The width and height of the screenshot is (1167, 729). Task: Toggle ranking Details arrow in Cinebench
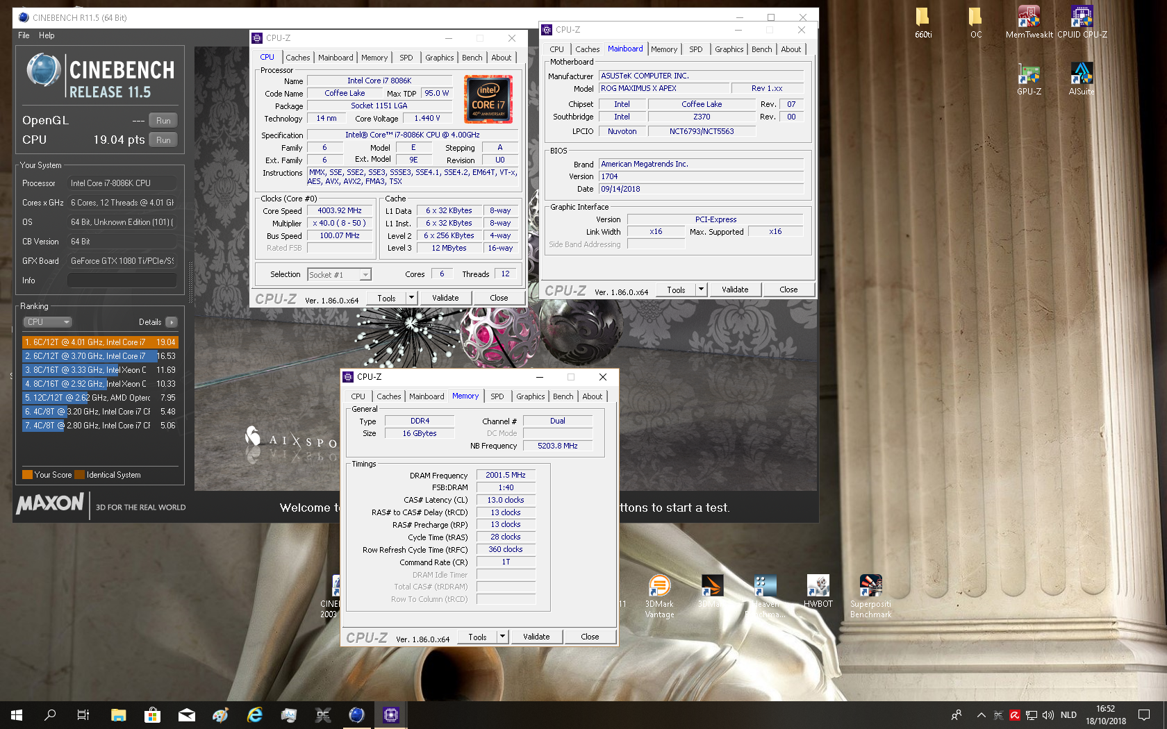[172, 322]
